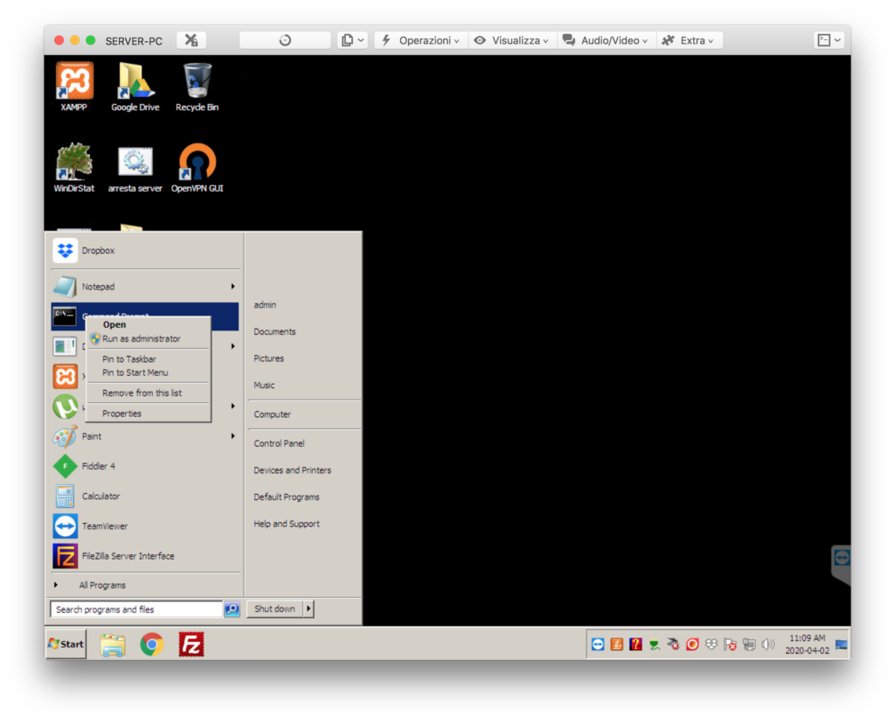Open the Action Center flag icon
895x723 pixels.
coord(730,645)
